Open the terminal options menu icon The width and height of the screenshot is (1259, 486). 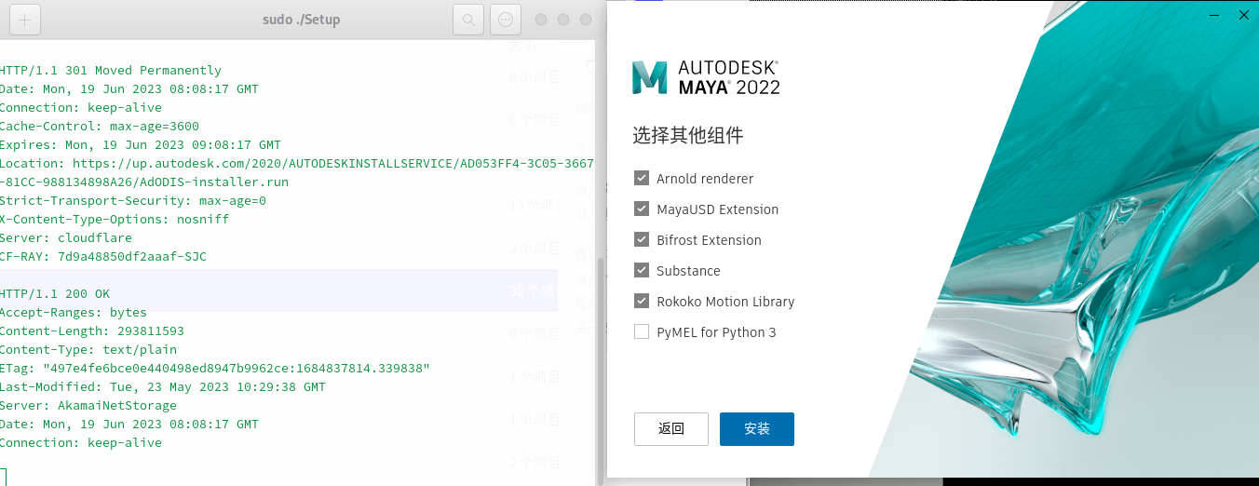(x=506, y=20)
